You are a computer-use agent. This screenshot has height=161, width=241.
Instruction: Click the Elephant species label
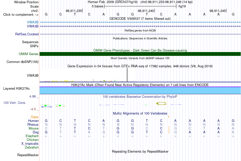coord(32,136)
